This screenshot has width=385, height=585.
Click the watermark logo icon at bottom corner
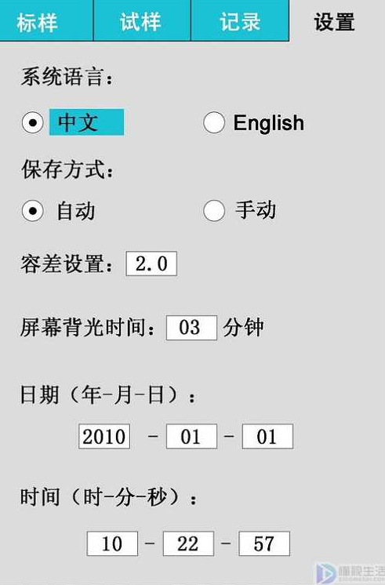325,572
